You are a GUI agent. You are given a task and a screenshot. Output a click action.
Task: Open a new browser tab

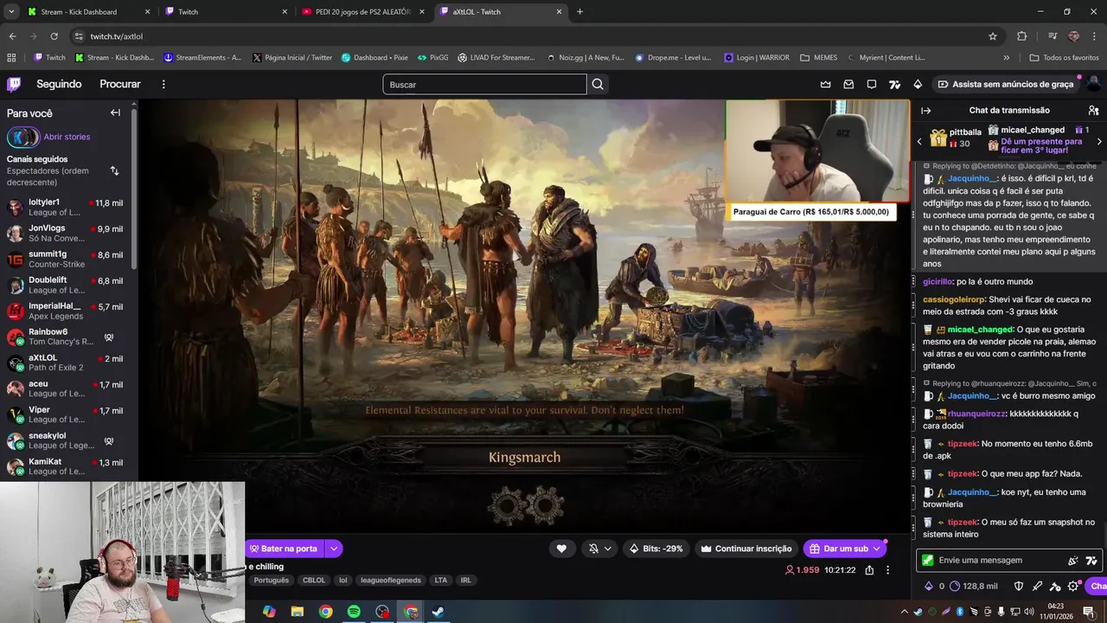click(579, 12)
